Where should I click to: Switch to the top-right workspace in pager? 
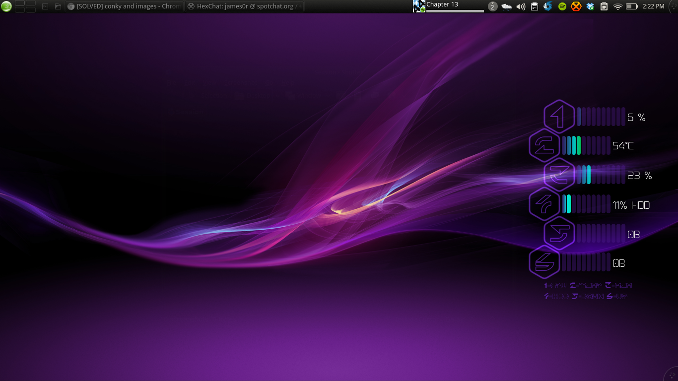click(31, 3)
